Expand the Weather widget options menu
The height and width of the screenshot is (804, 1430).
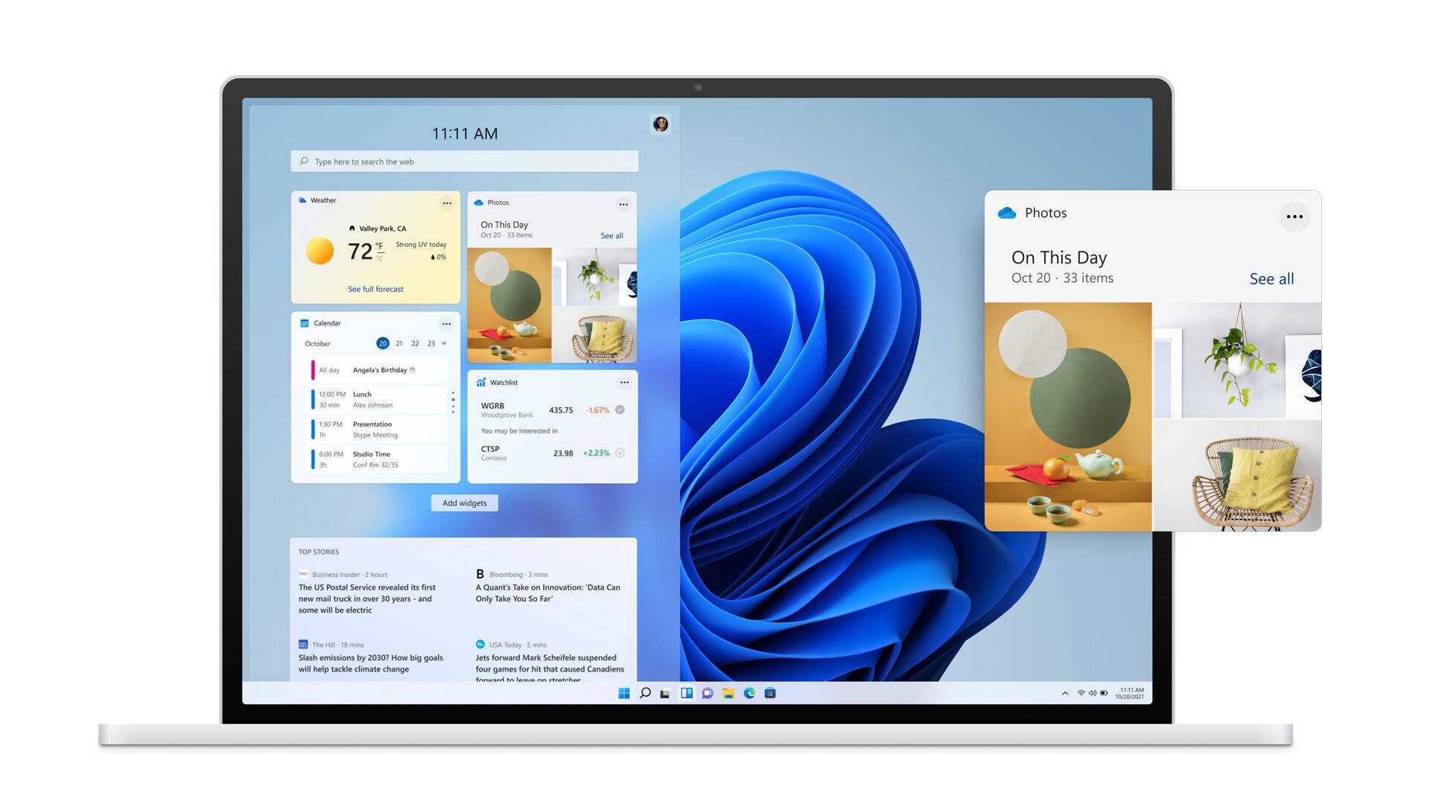point(446,200)
